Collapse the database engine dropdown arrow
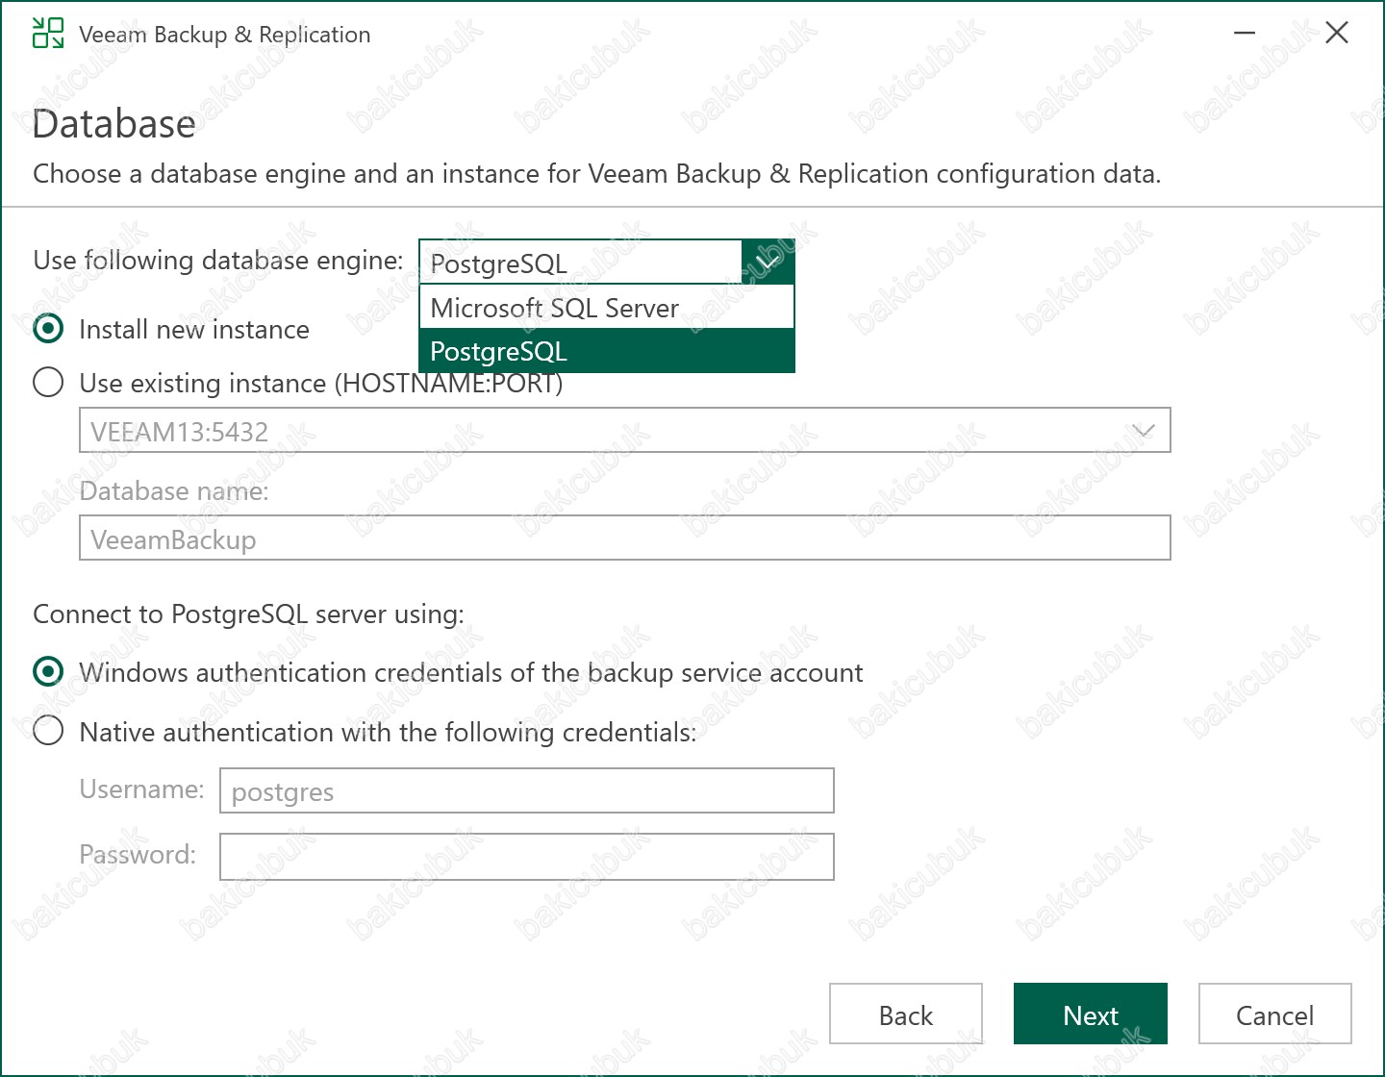This screenshot has width=1385, height=1077. click(x=768, y=262)
